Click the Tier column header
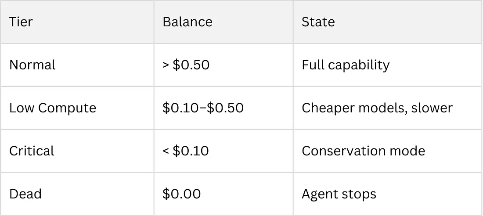The width and height of the screenshot is (483, 216). pyautogui.click(x=21, y=22)
